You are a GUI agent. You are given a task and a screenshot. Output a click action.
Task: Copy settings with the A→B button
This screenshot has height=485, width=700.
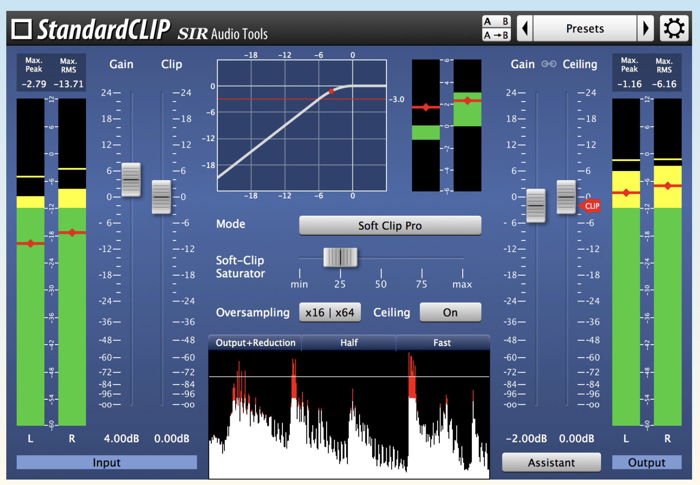(496, 35)
